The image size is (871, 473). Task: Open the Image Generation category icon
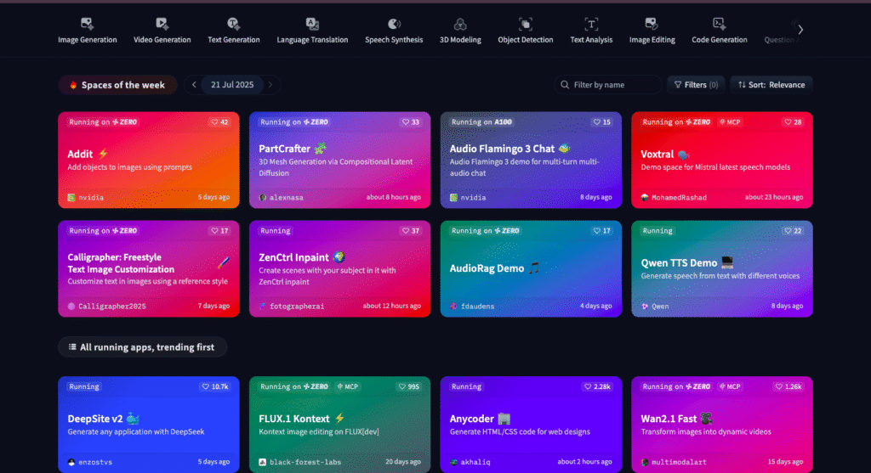pyautogui.click(x=88, y=24)
